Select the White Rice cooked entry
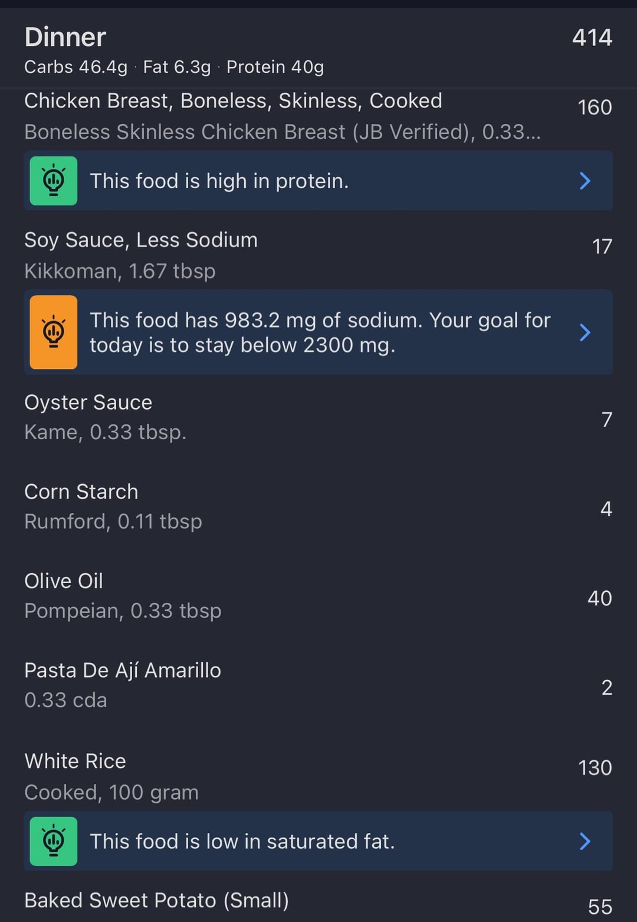This screenshot has height=922, width=637. pyautogui.click(x=318, y=776)
